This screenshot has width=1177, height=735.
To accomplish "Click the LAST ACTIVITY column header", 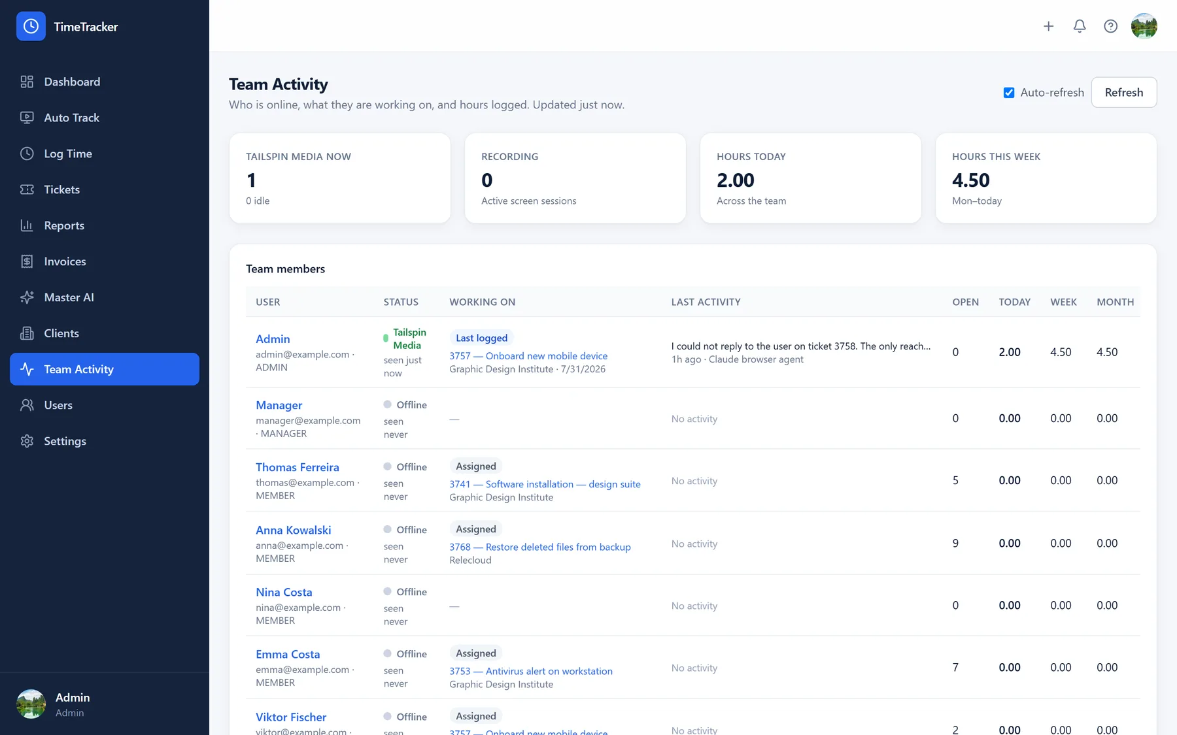I will tap(706, 302).
